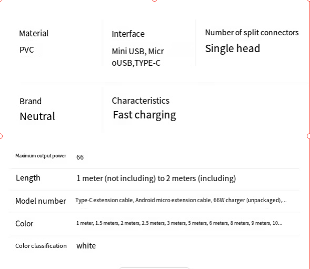Viewport: 310px width, 269px height.
Task: Click the Maximum output power label
Action: (x=41, y=156)
